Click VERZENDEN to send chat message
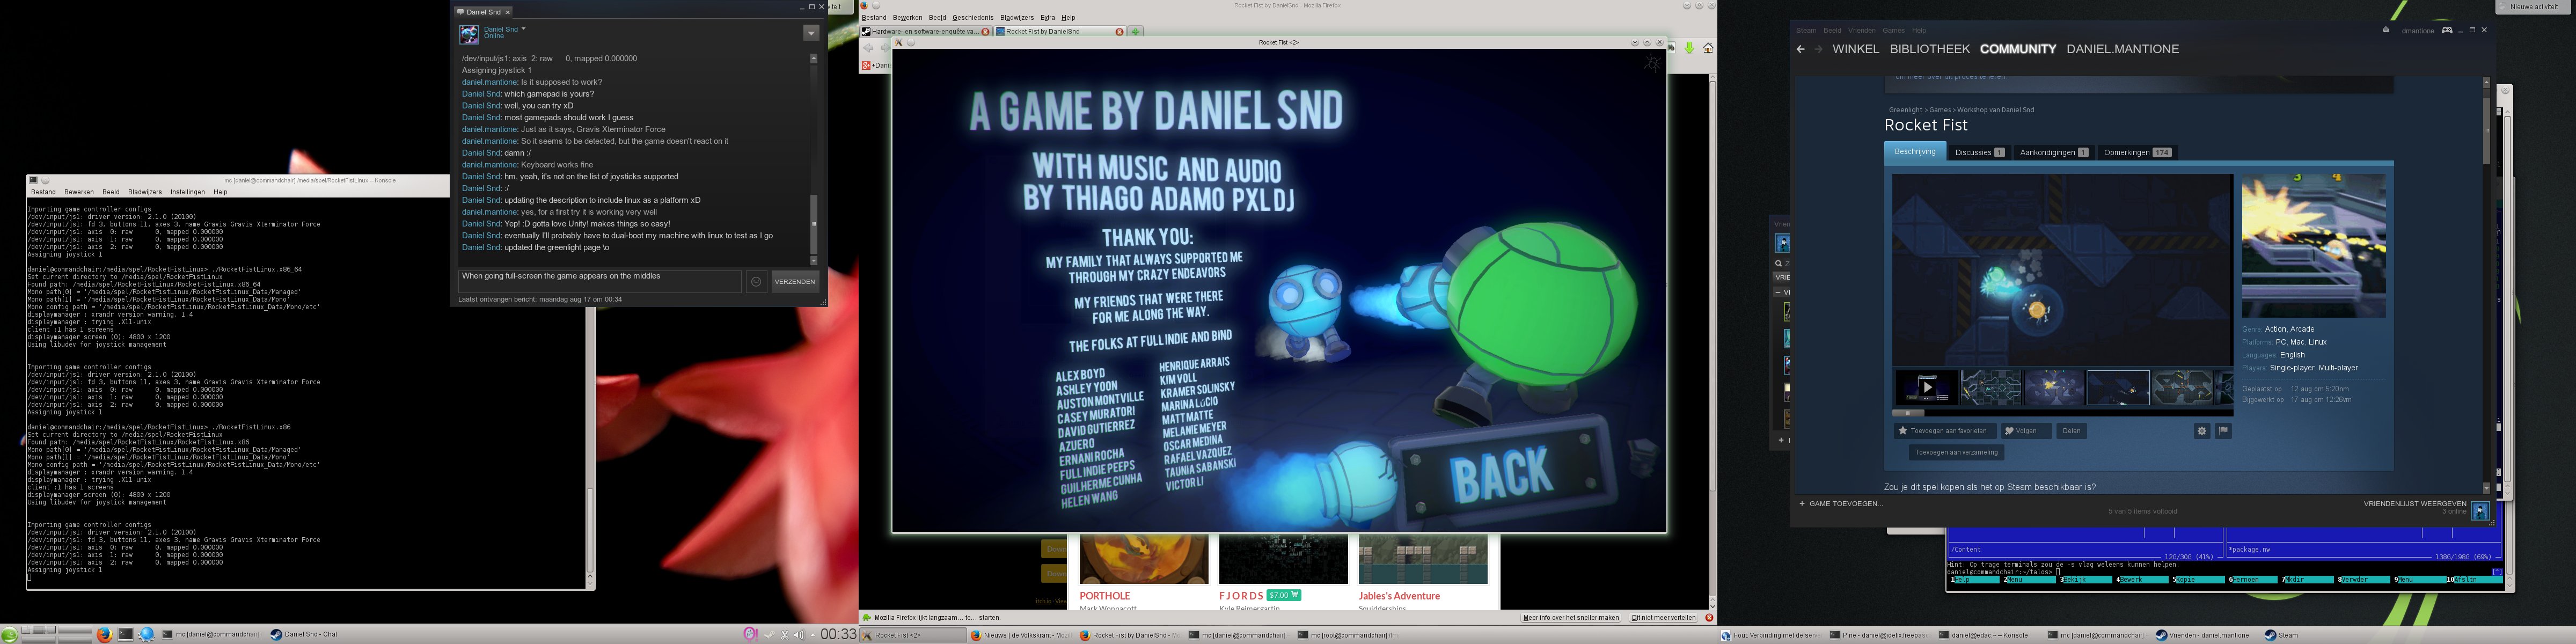This screenshot has width=2576, height=644. [x=795, y=282]
